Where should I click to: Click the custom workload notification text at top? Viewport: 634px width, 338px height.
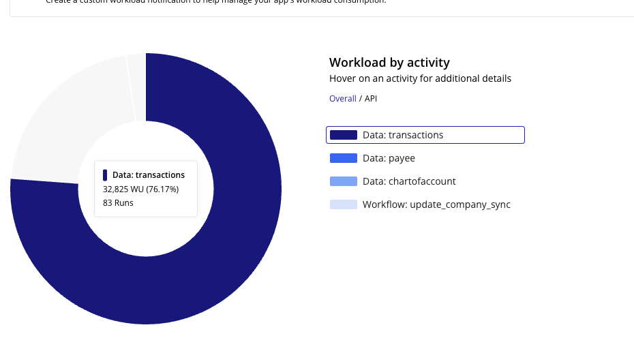pyautogui.click(x=216, y=1)
